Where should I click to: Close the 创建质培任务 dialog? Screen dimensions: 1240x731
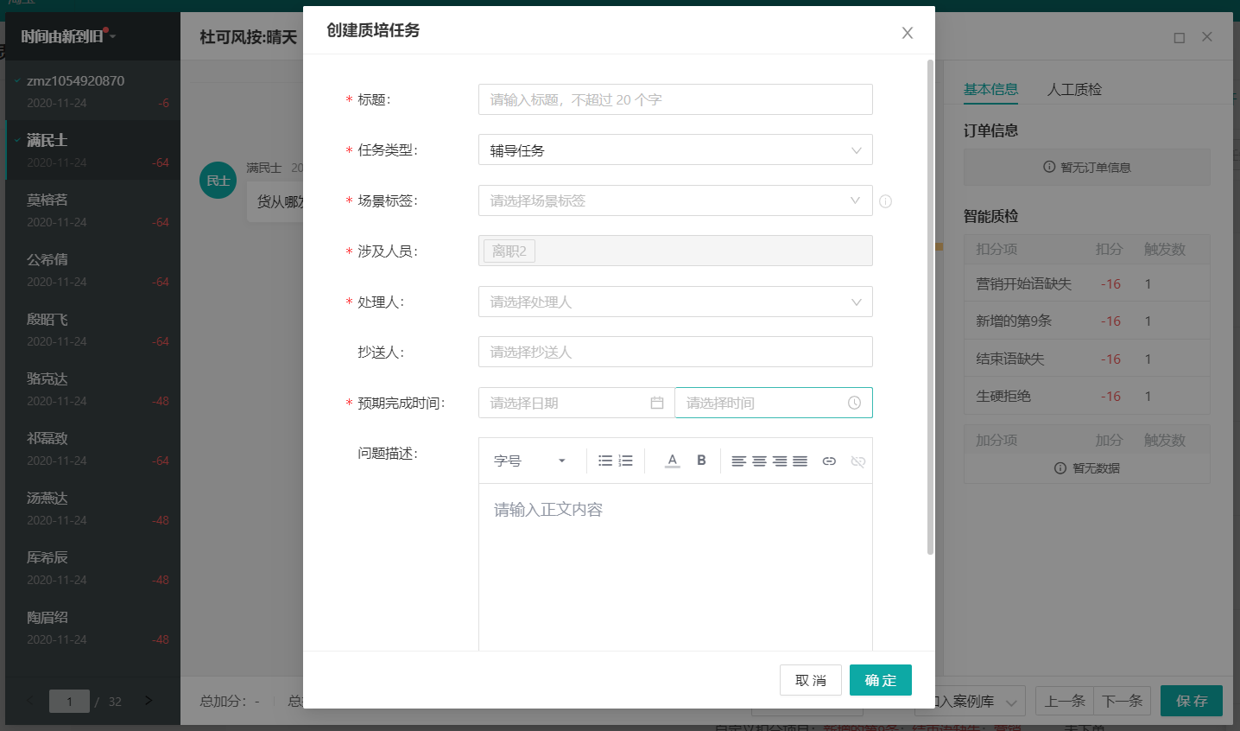pos(907,33)
